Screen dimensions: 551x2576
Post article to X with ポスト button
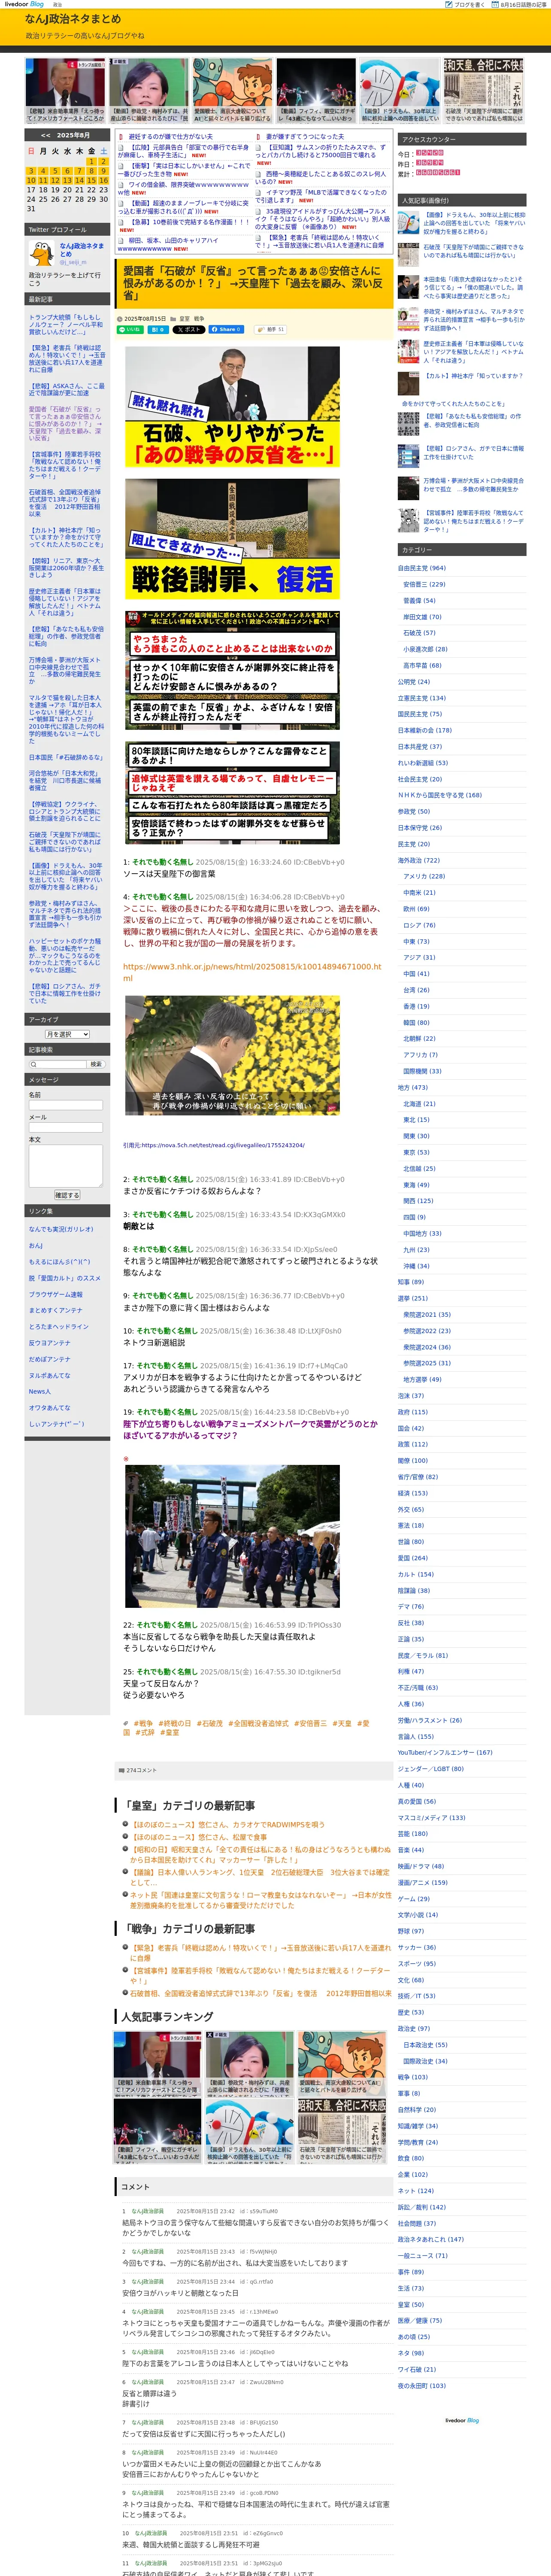click(x=188, y=329)
